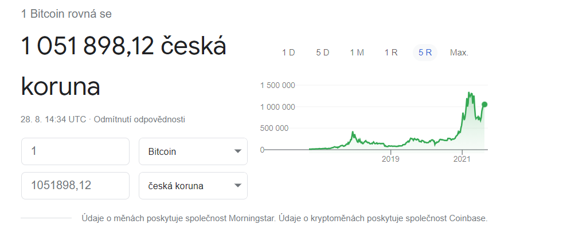Open the Odmítnutí odpovědnosti disclaimer link
Image resolution: width=567 pixels, height=236 pixels.
pyautogui.click(x=139, y=119)
